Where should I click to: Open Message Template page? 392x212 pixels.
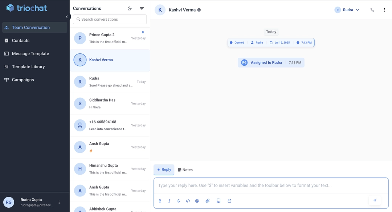tap(35, 53)
